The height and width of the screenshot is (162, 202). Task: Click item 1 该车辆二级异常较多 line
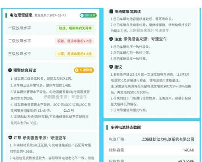point(42,79)
